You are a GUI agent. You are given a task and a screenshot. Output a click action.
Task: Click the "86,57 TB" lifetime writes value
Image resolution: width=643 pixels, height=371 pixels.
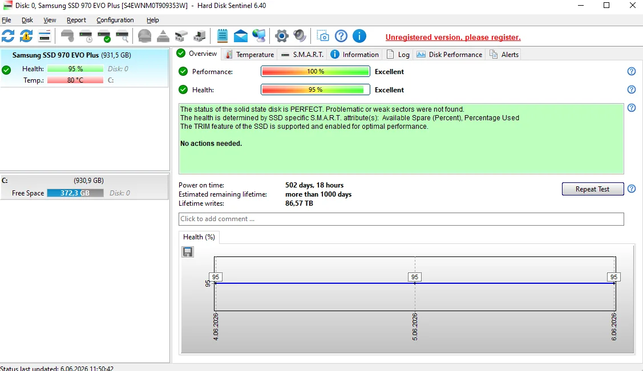coord(300,203)
